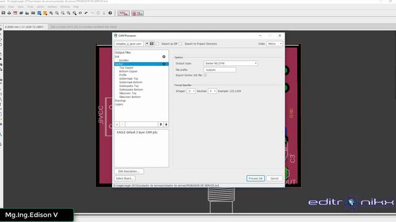Open the Library menu
Viewport: 396px width, 222px height.
click(40, 7)
